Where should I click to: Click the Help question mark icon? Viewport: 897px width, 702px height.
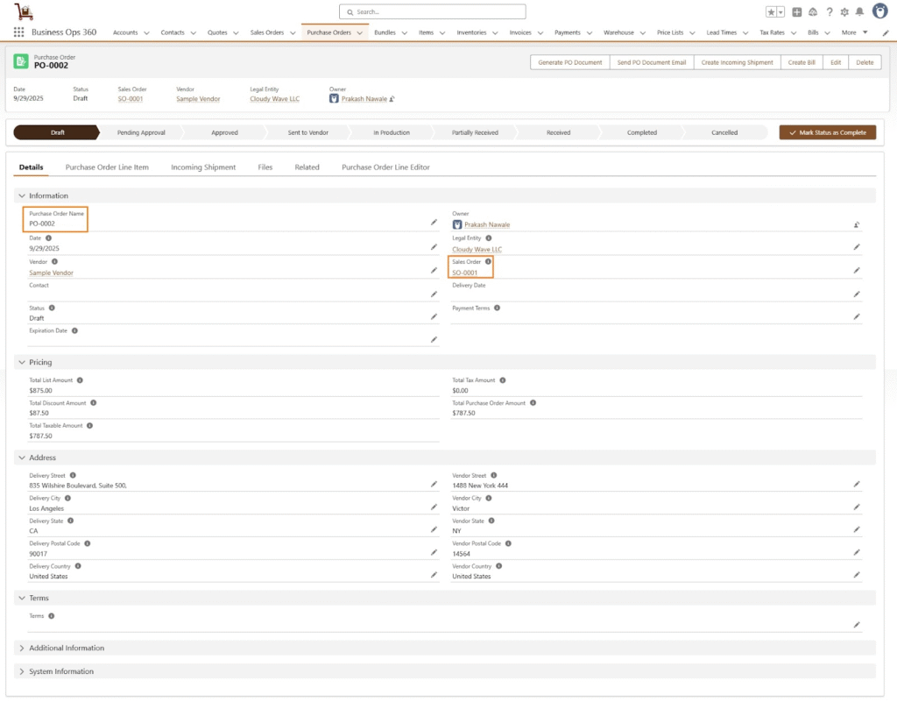pos(830,12)
